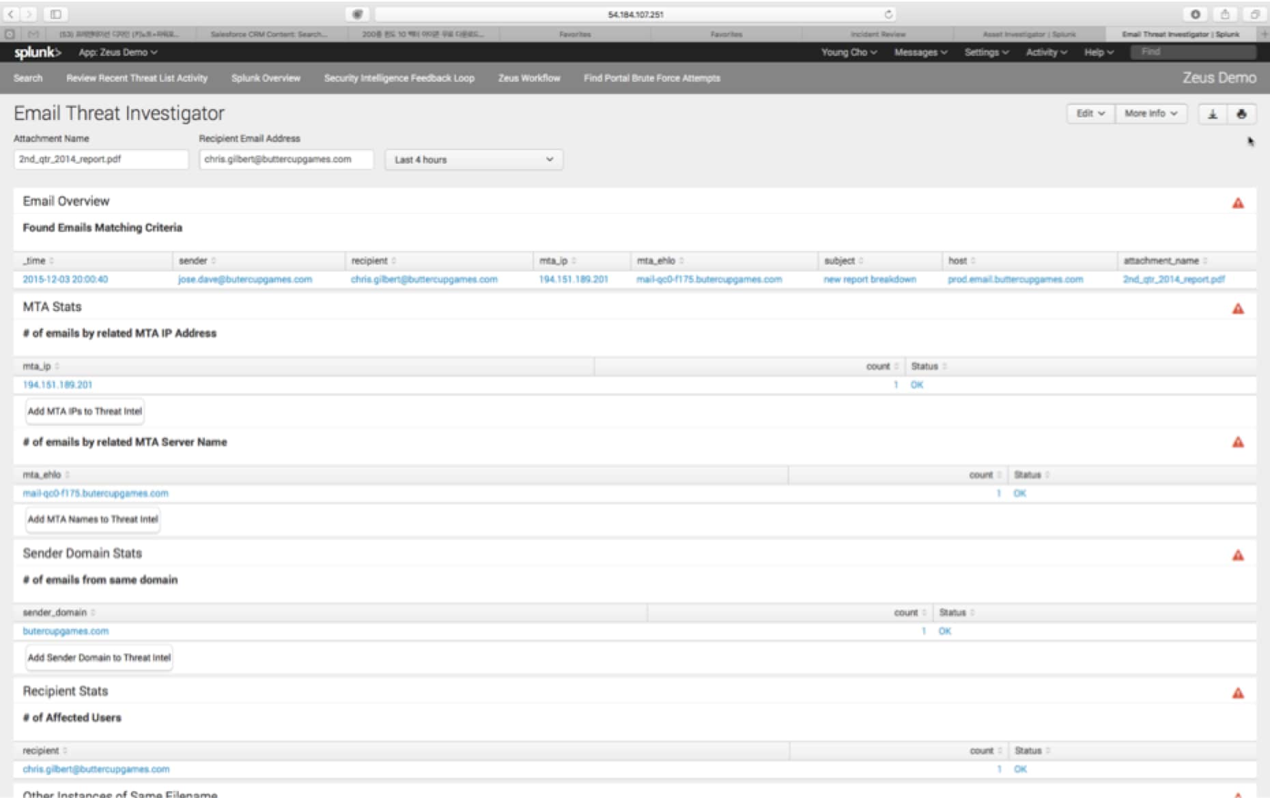Sort by the subject column
This screenshot has width=1270, height=798.
click(844, 261)
